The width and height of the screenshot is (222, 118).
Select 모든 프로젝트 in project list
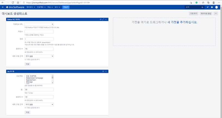[x=31, y=76]
